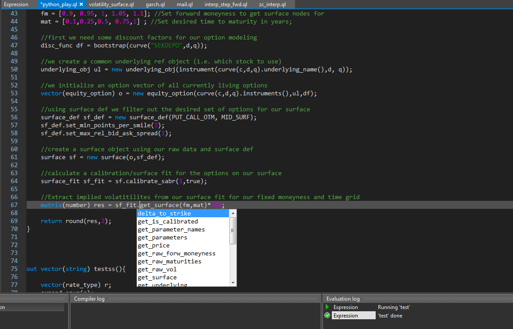Select get_parameter_names suggestion
The height and width of the screenshot is (329, 513).
pyautogui.click(x=183, y=230)
